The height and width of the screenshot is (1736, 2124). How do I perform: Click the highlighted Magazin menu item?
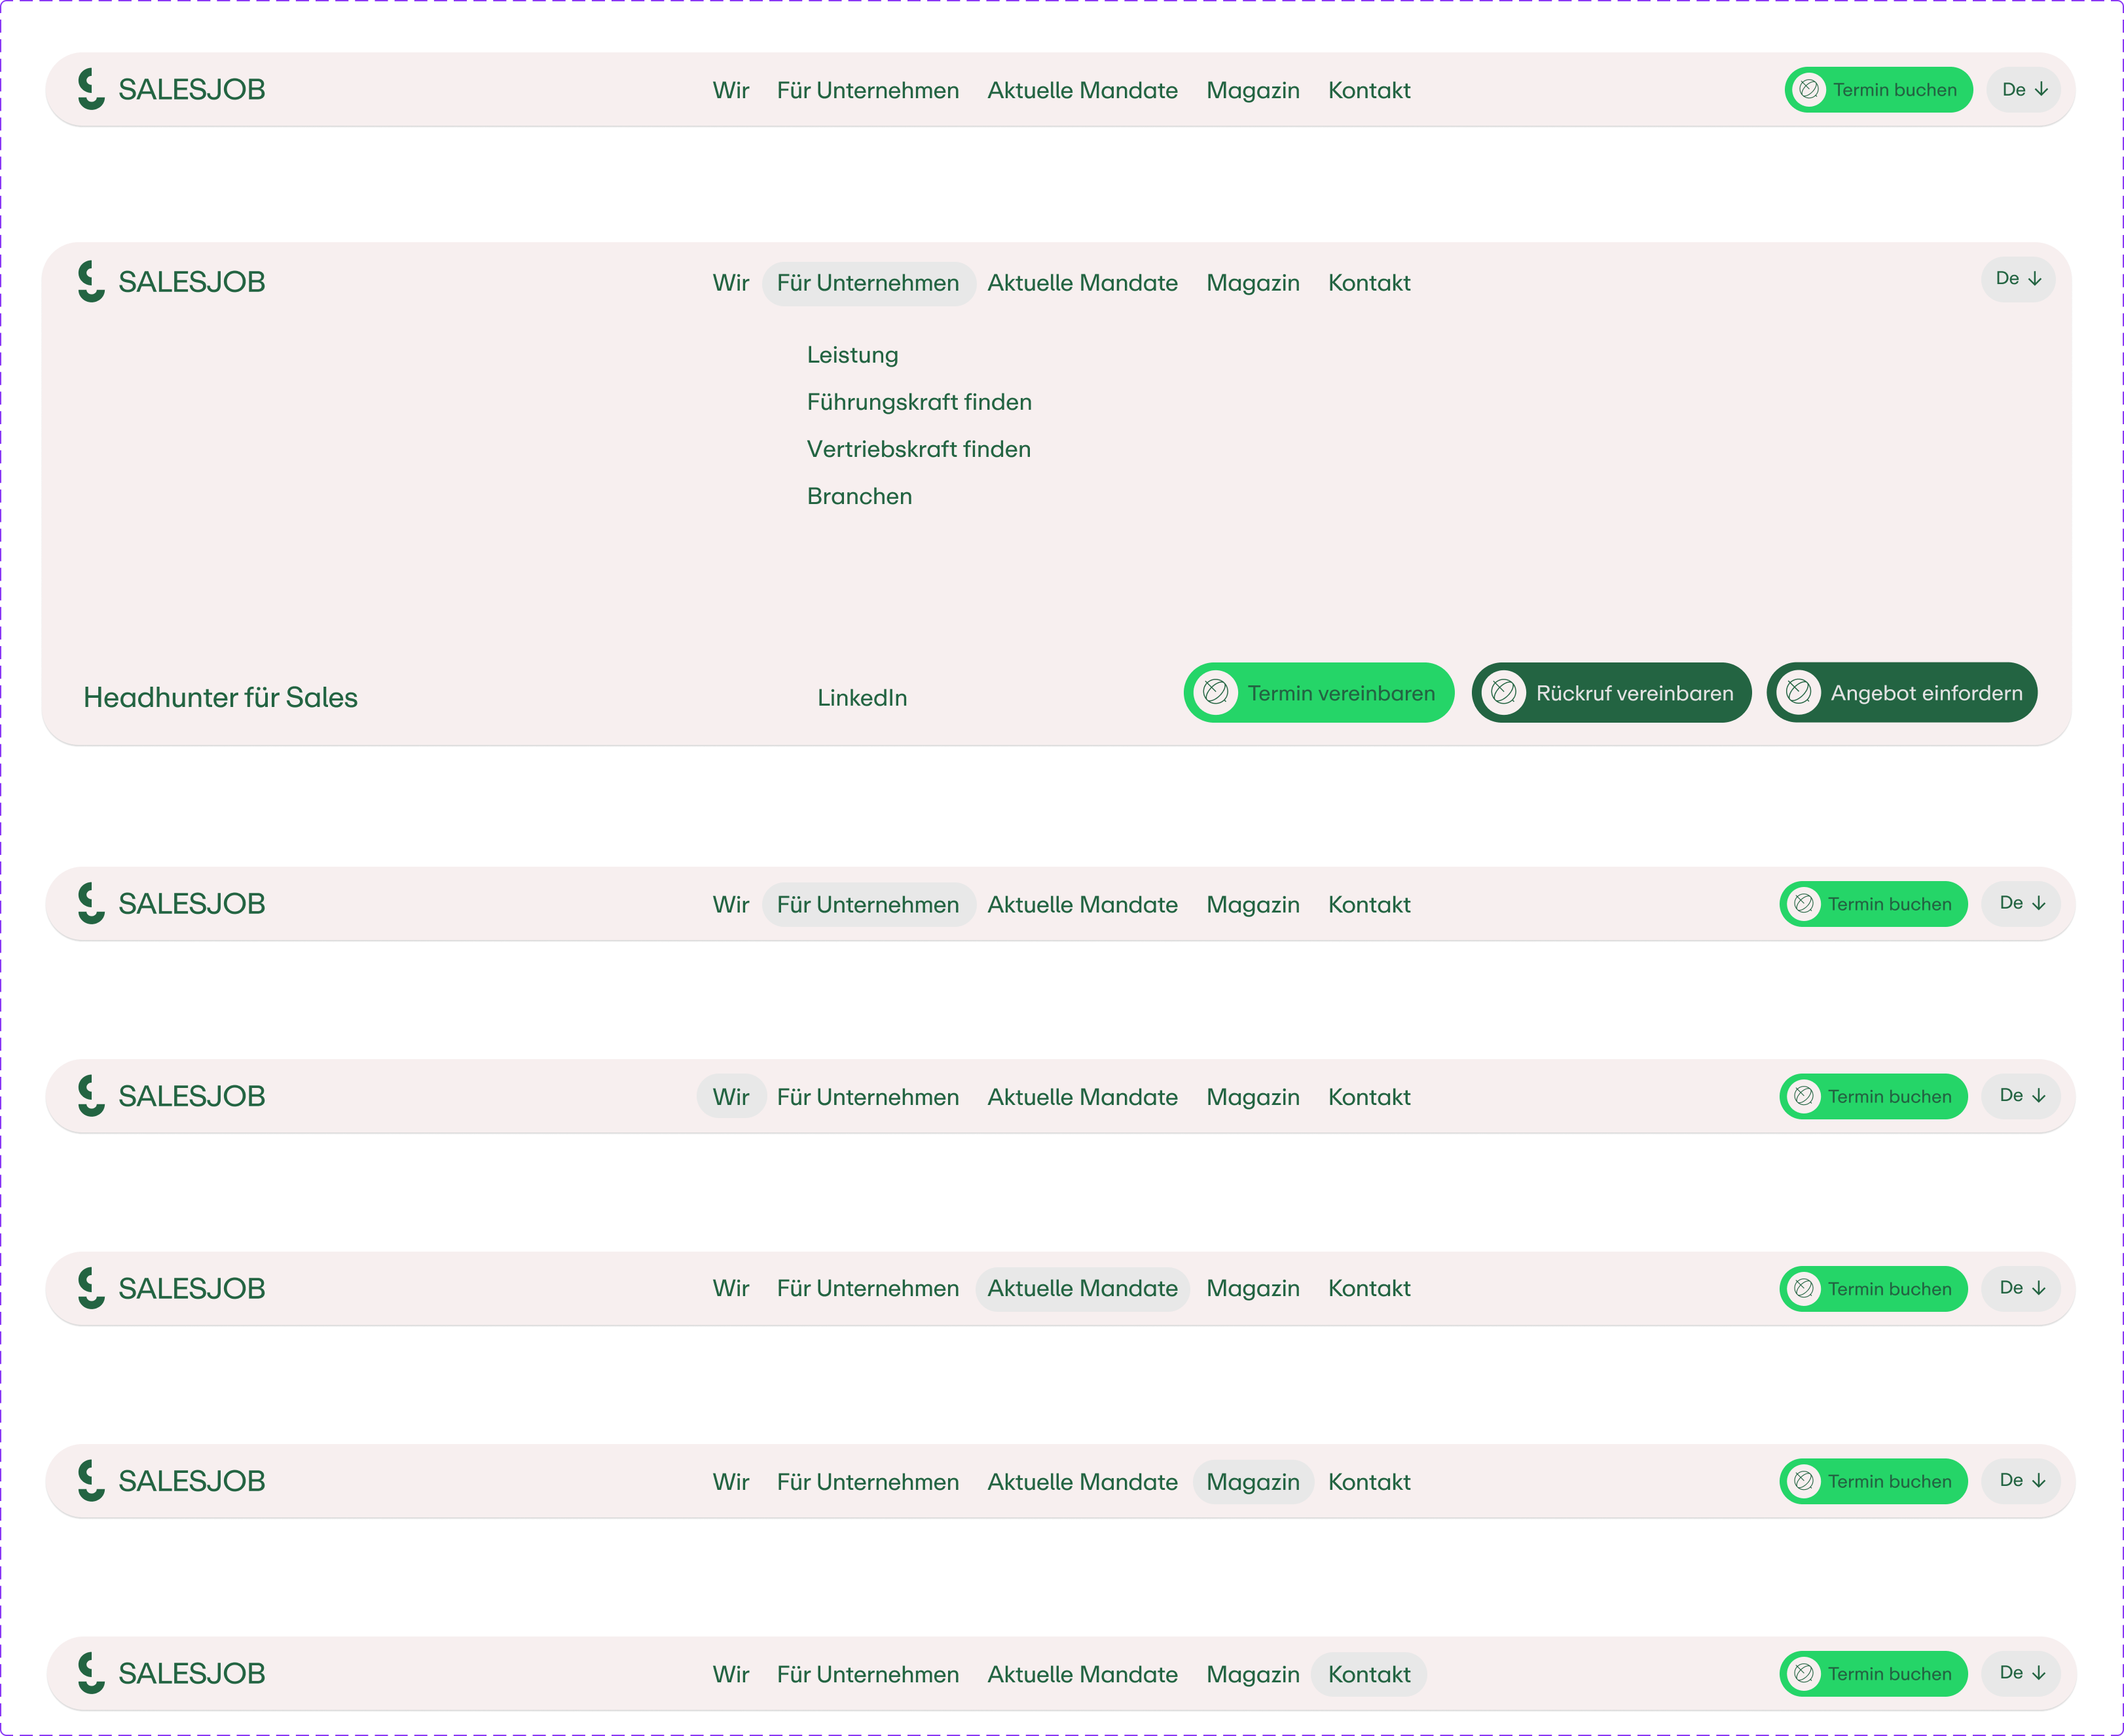click(x=1253, y=1482)
